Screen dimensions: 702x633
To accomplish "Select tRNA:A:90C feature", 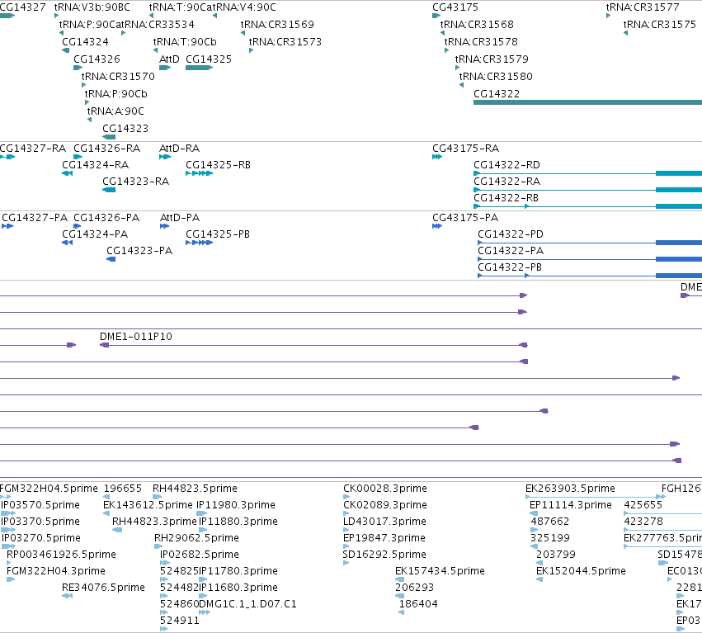I will tap(90, 120).
